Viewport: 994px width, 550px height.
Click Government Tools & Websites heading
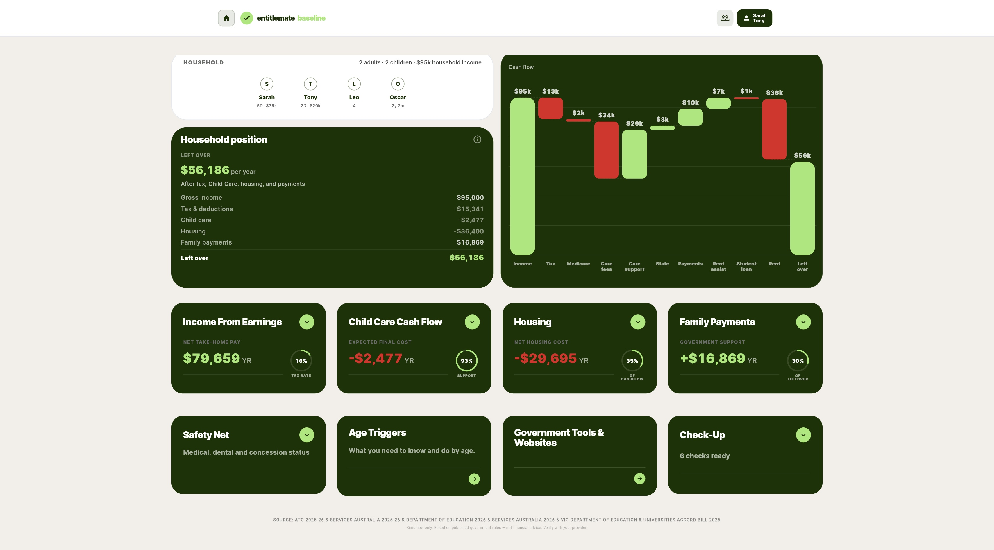pyautogui.click(x=559, y=437)
